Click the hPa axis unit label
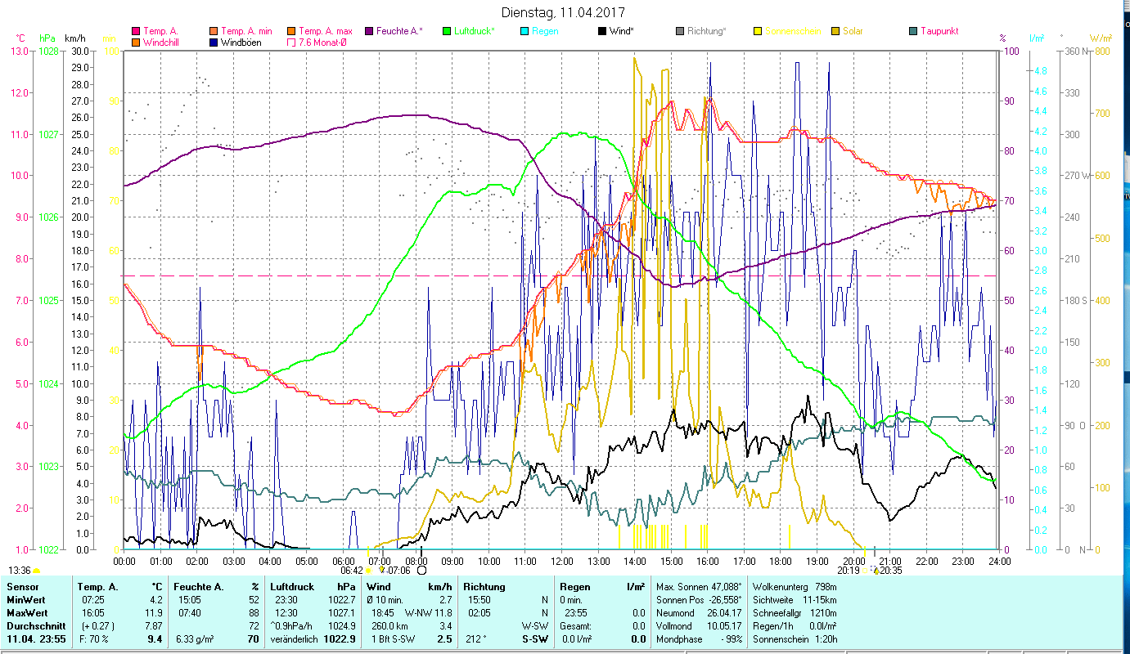 click(x=47, y=38)
